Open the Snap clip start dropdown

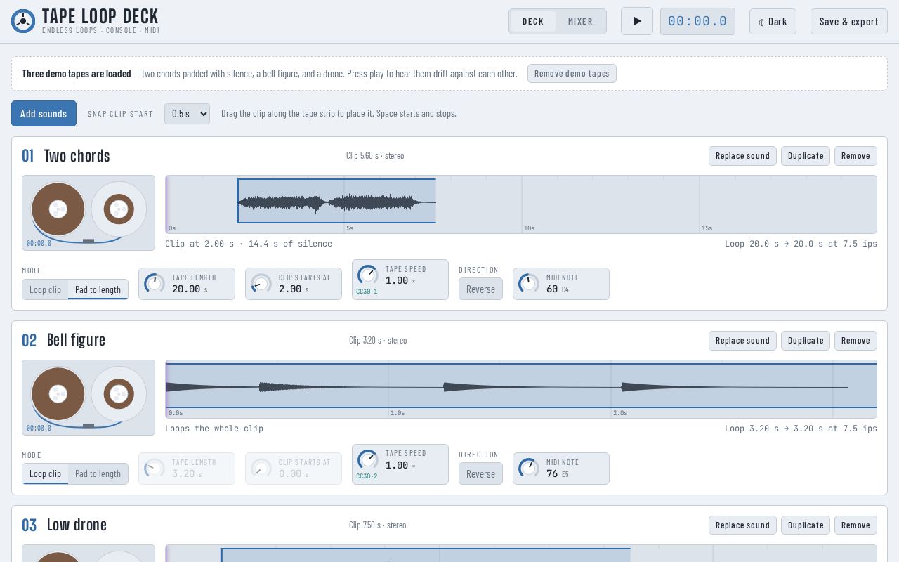click(187, 114)
